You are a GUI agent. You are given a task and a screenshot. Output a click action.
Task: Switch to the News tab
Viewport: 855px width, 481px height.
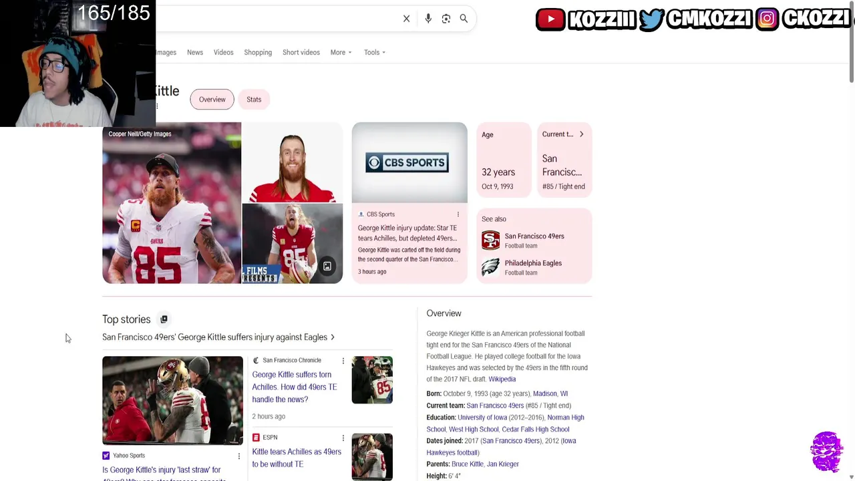coord(195,52)
